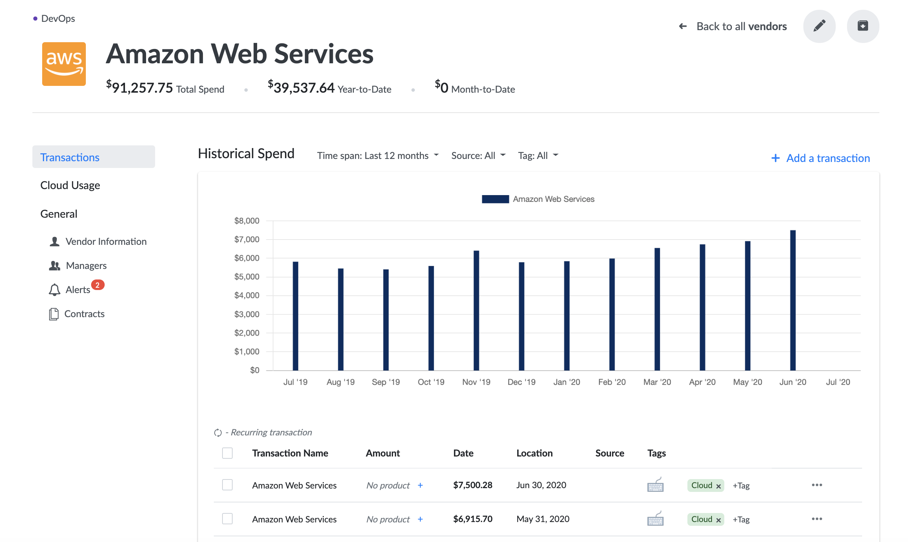
Task: Sort by Date column header
Action: [x=463, y=453]
